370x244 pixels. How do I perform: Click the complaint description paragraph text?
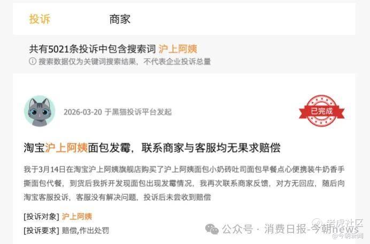click(184, 183)
